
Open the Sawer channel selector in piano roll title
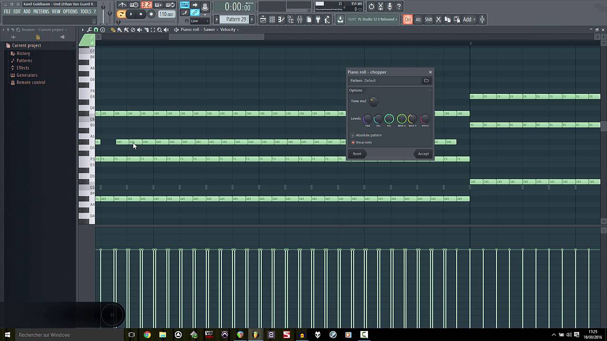(x=209, y=29)
